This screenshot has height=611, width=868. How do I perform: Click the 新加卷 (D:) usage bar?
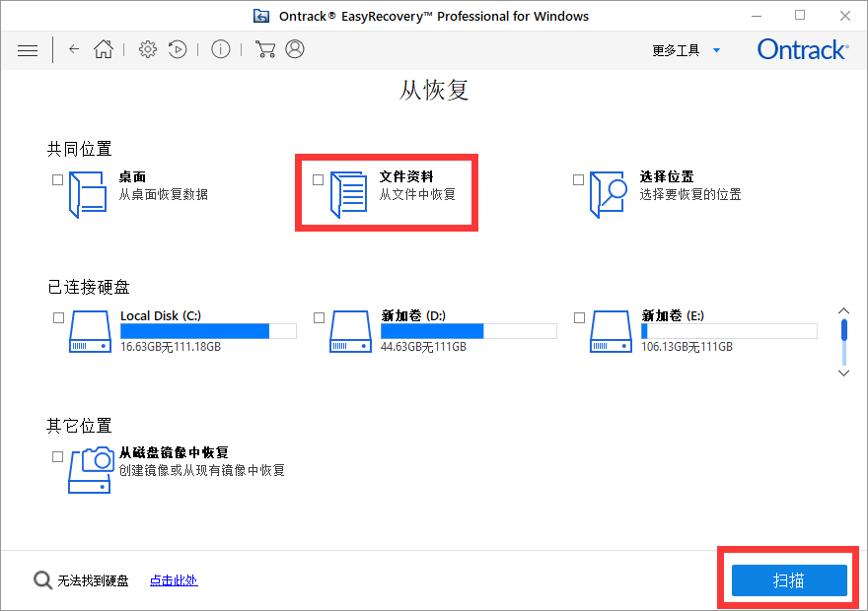[x=469, y=331]
